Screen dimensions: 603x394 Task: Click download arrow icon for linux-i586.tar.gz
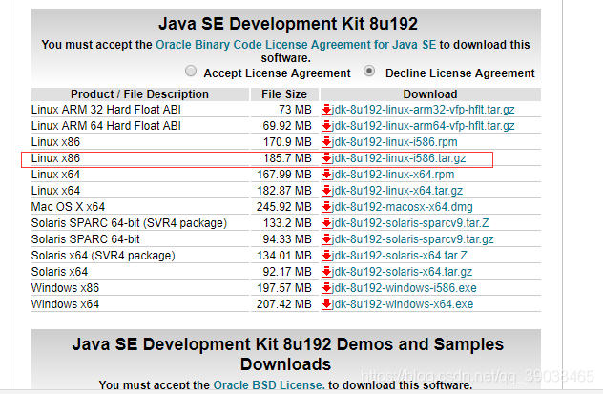point(327,158)
